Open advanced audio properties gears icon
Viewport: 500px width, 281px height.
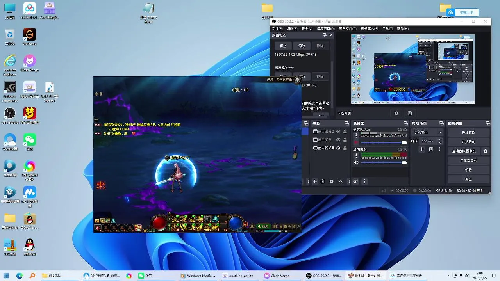coord(355,181)
